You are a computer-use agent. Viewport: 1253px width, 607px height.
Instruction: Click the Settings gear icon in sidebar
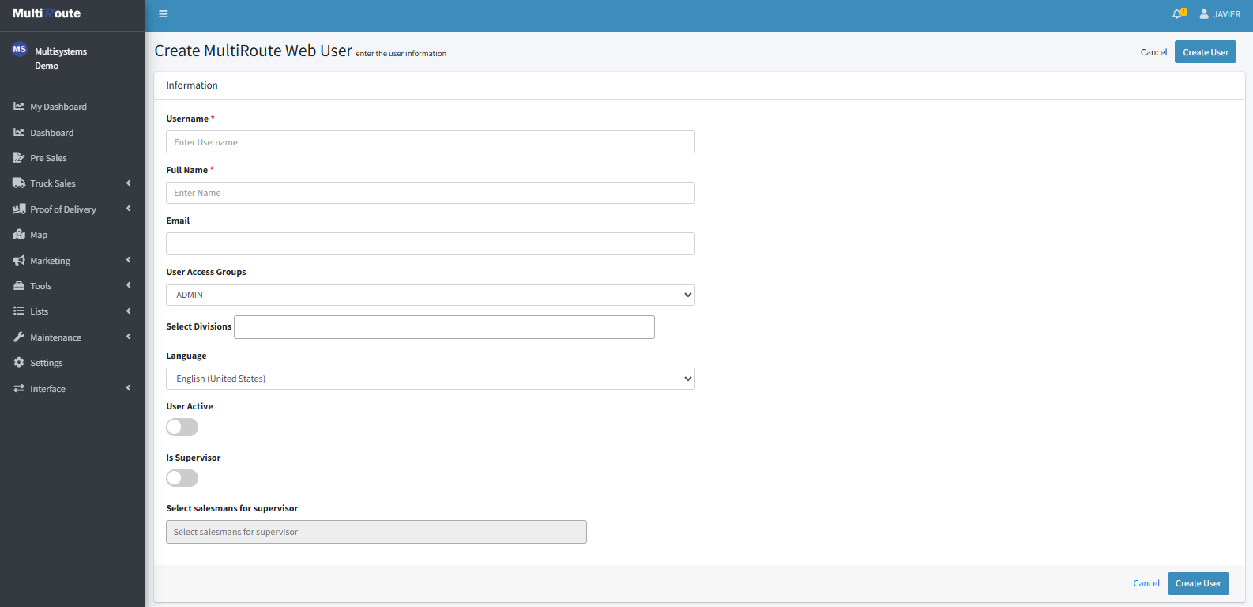19,363
